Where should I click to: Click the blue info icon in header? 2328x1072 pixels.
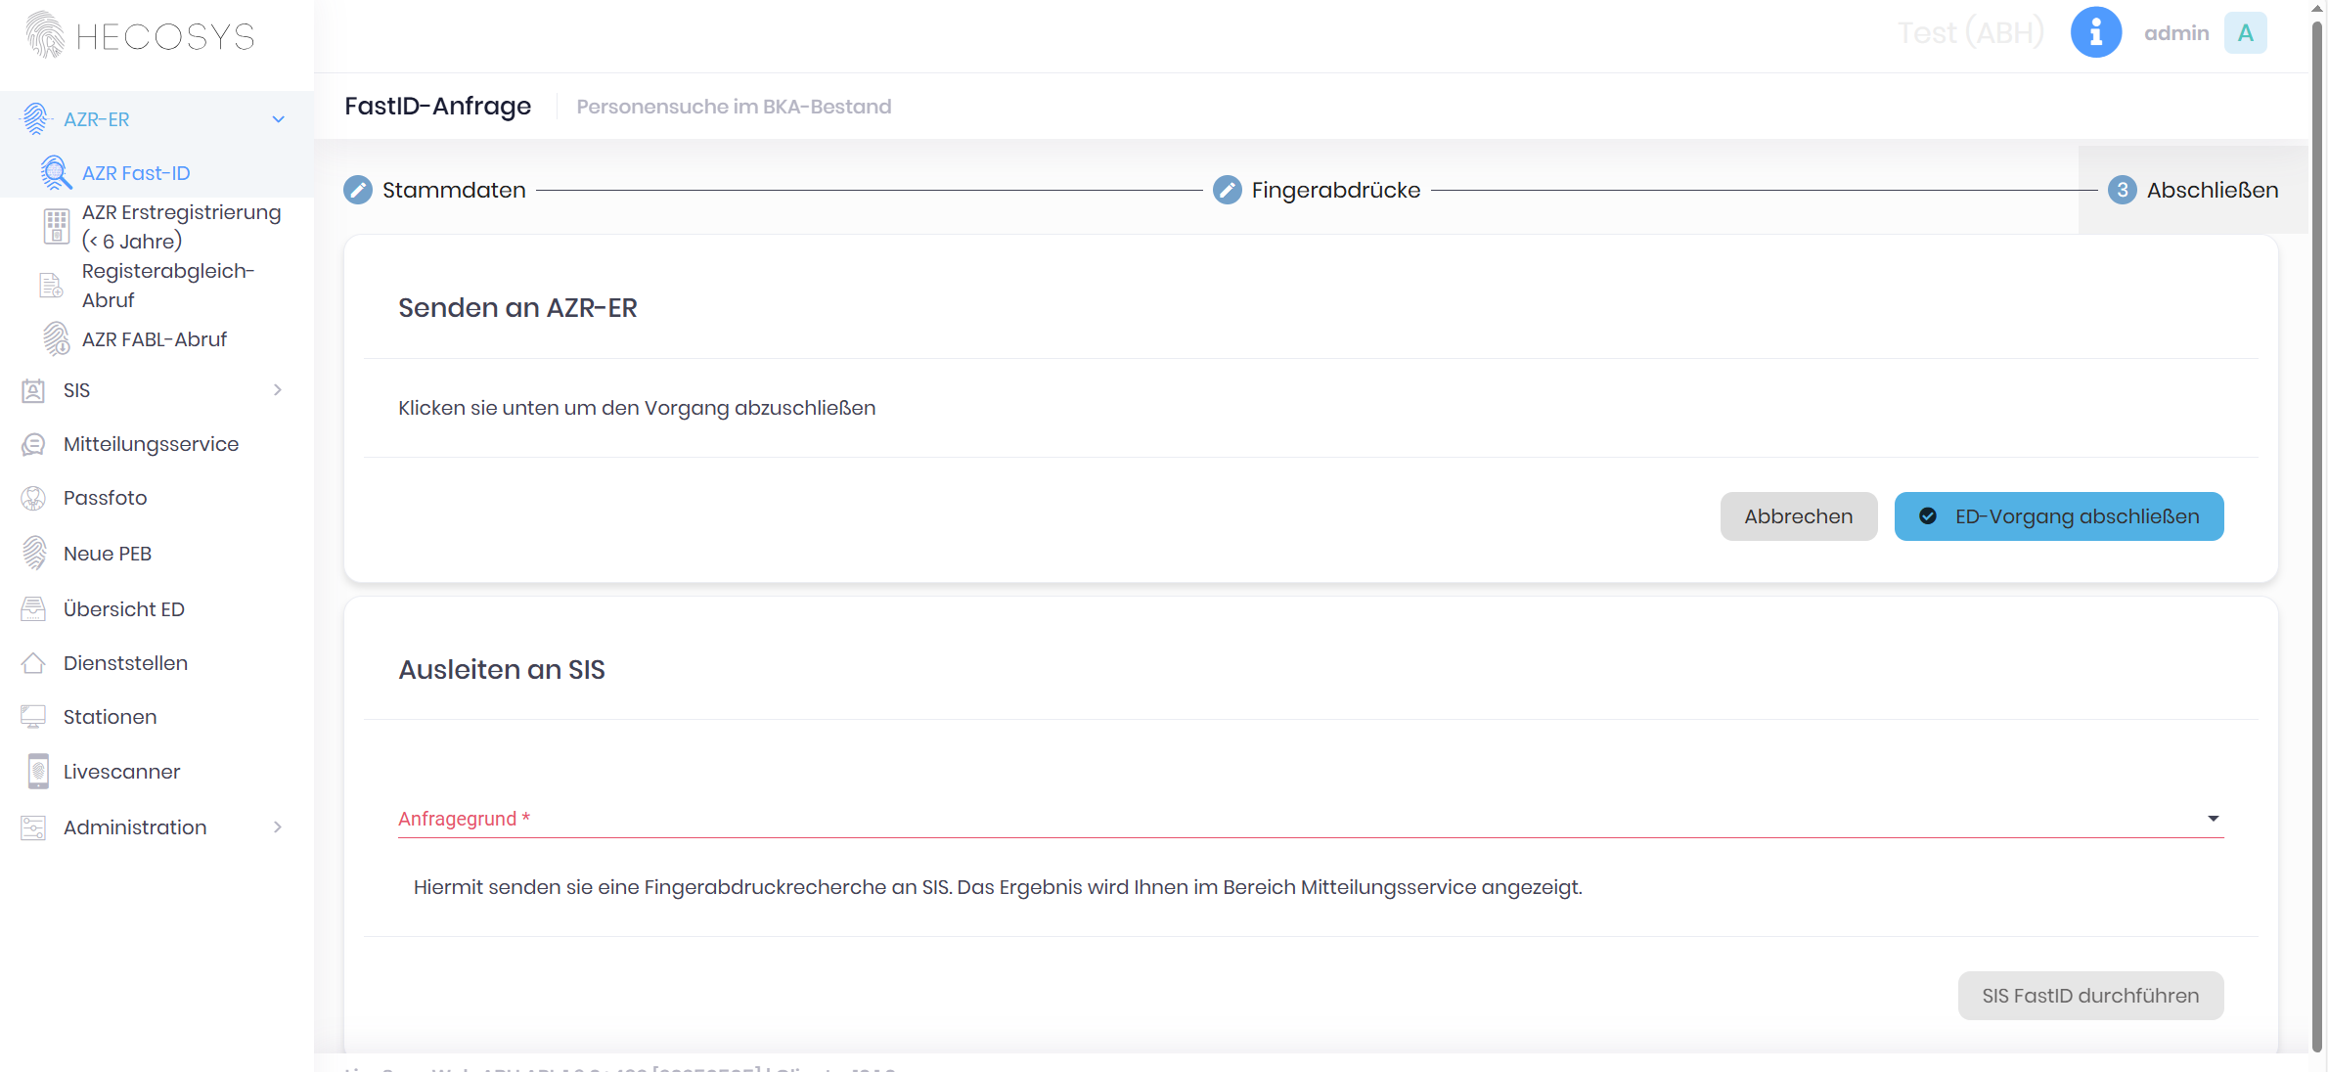click(2095, 32)
